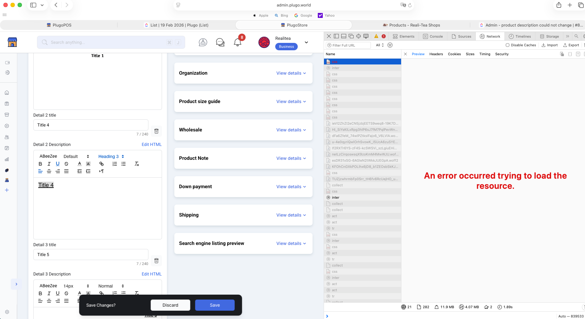Click Bold in Detail 2 Description toolbar
The image size is (585, 319).
[40, 164]
